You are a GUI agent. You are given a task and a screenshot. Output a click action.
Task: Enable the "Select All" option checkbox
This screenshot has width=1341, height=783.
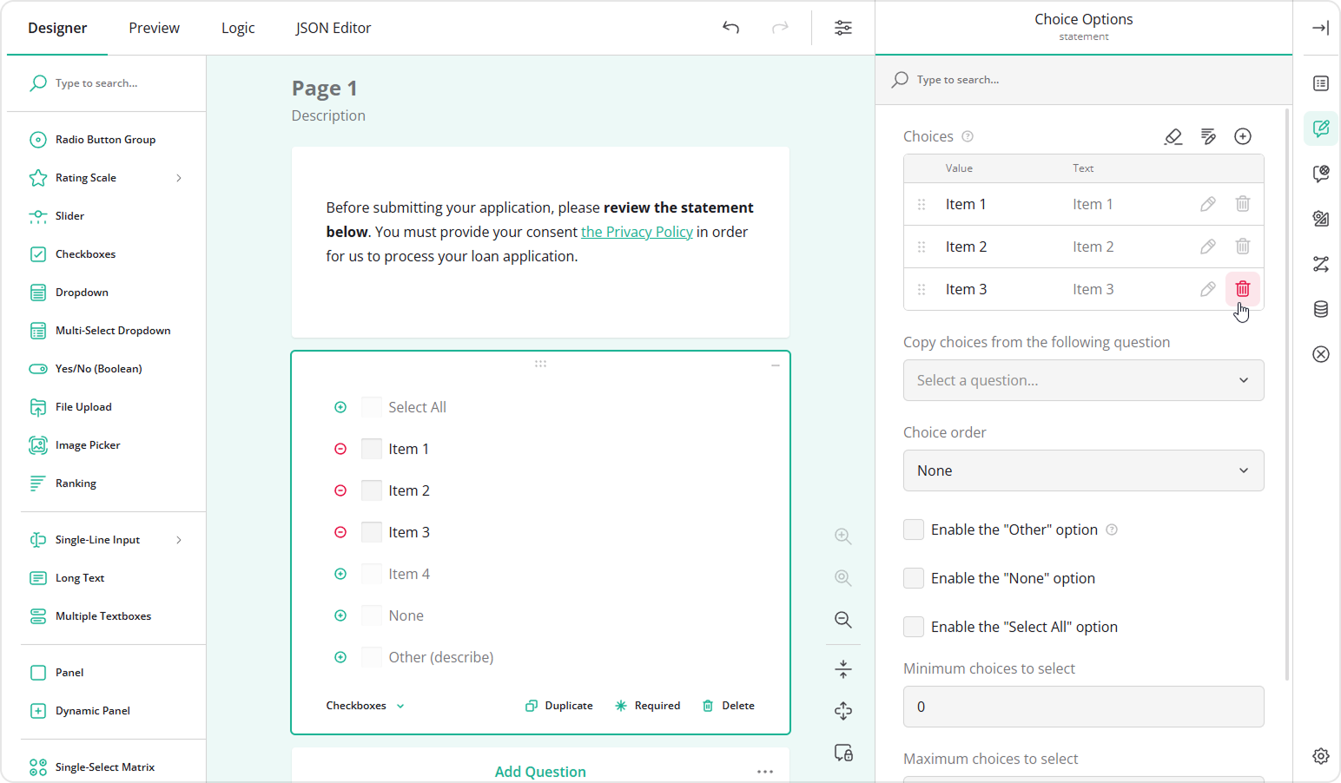pyautogui.click(x=914, y=627)
